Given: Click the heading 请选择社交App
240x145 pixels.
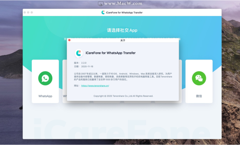Looking at the screenshot, I should (122, 30).
